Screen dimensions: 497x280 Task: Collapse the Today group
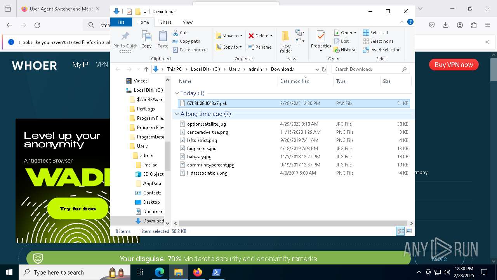point(177,93)
